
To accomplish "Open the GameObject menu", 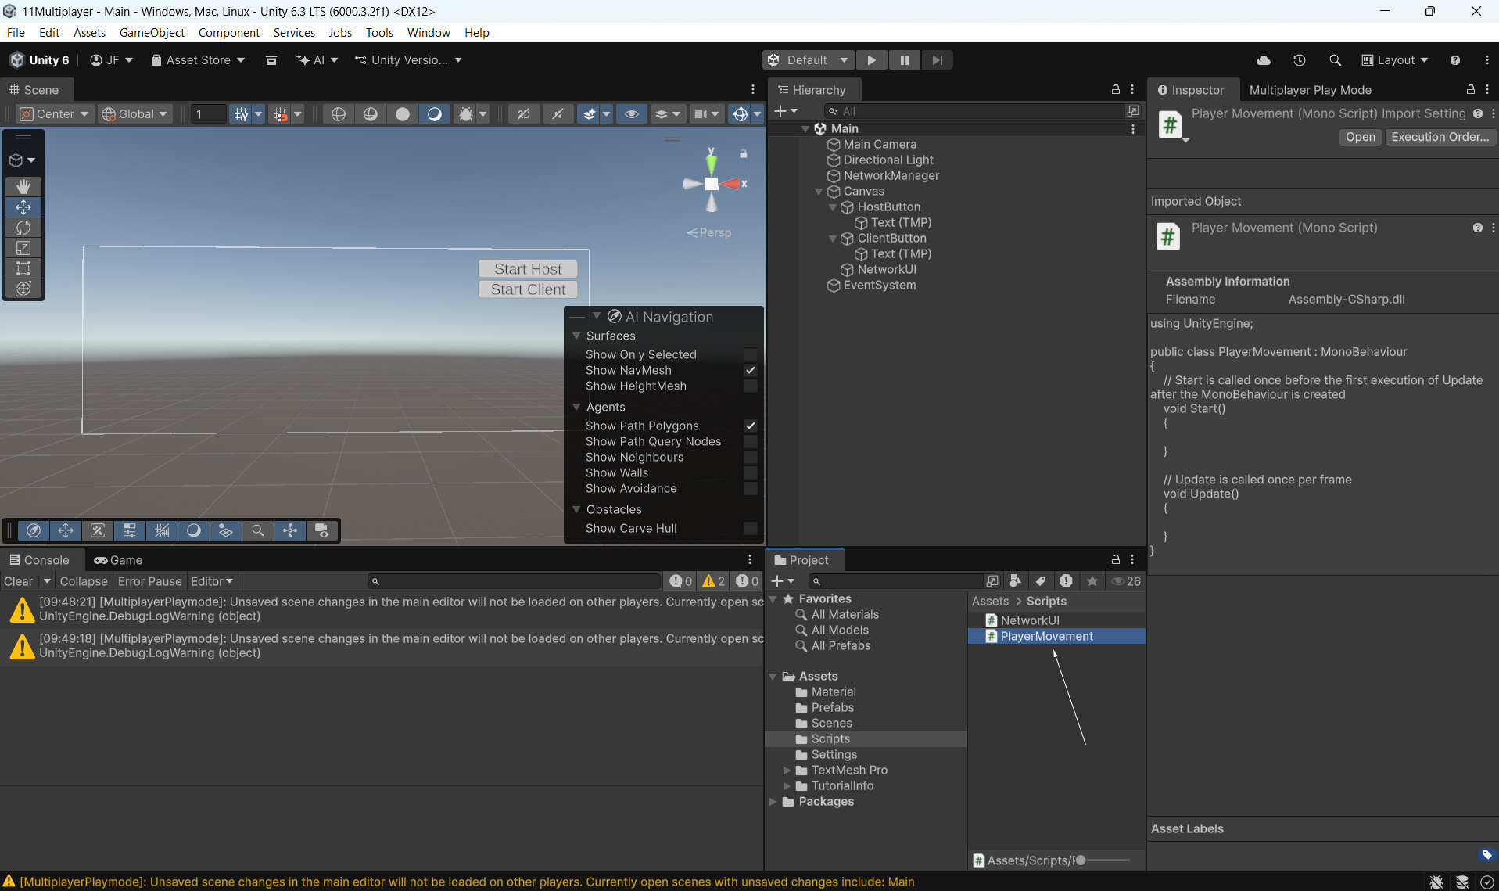I will point(152,33).
